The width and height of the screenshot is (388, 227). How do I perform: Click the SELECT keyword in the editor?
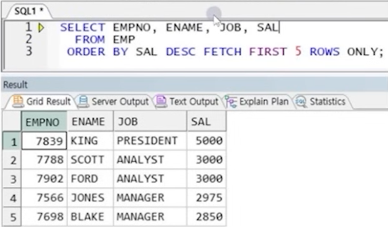83,28
